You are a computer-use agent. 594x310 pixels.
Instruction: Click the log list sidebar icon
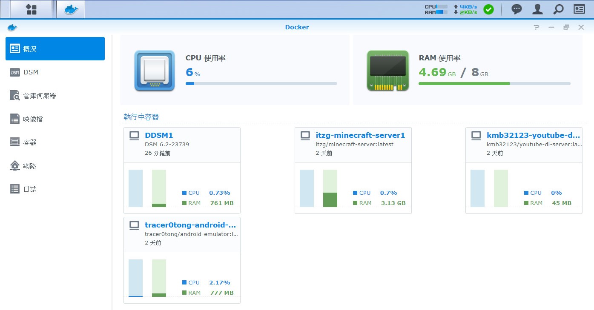click(15, 189)
